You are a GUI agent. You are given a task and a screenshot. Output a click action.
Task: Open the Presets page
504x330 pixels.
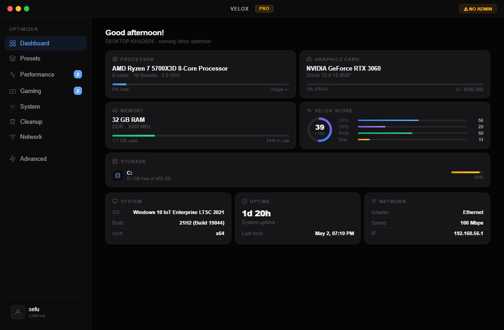46,59
